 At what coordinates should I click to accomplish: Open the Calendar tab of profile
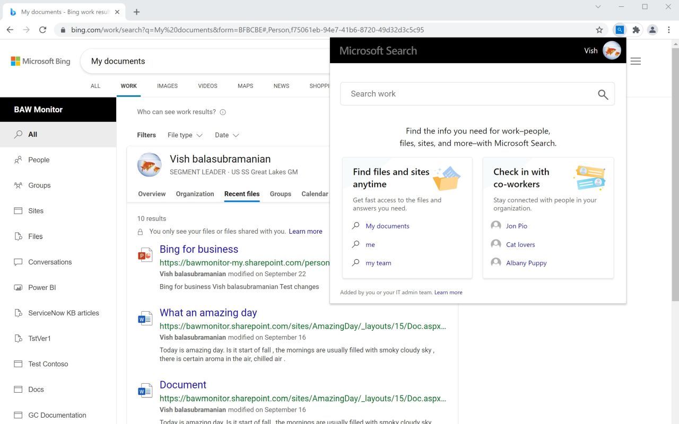pos(315,194)
